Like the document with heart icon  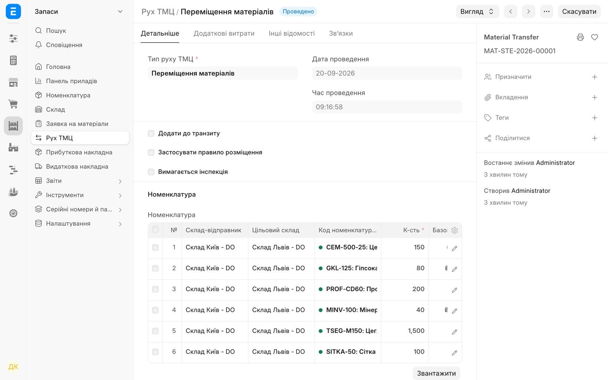click(595, 37)
